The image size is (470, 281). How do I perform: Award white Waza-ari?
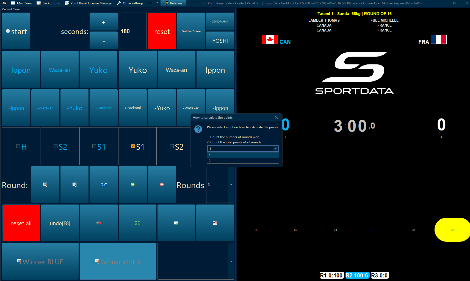pyautogui.click(x=176, y=69)
